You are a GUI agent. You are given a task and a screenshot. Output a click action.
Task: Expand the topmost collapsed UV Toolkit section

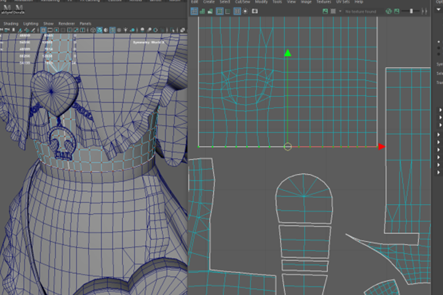[440, 110]
